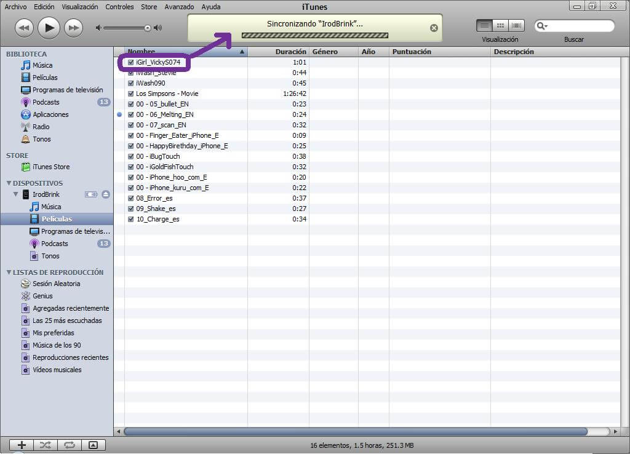Eject the IrodBrink device
The image size is (630, 454).
tap(106, 194)
